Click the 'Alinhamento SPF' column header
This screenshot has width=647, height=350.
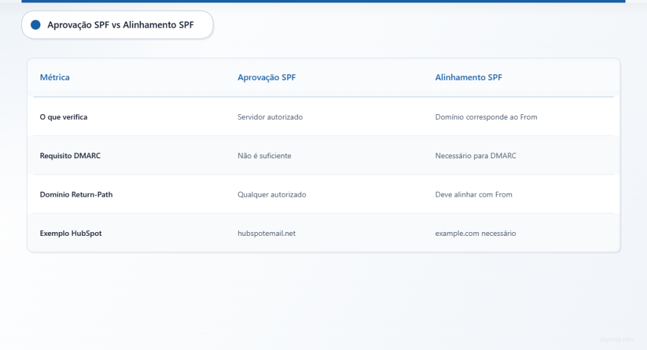pos(468,78)
